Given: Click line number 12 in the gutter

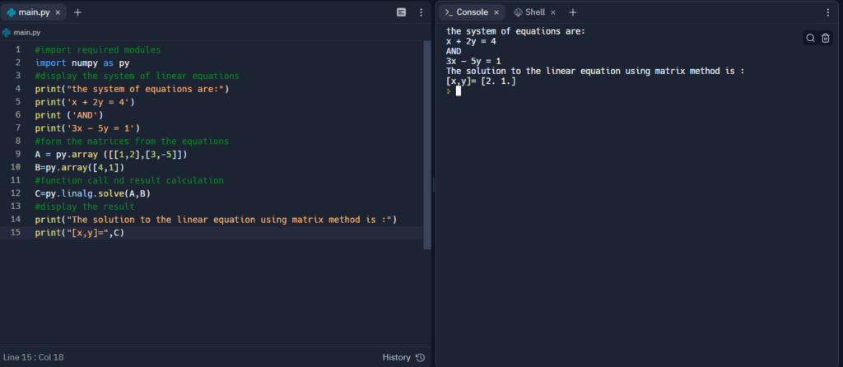Looking at the screenshot, I should 16,193.
